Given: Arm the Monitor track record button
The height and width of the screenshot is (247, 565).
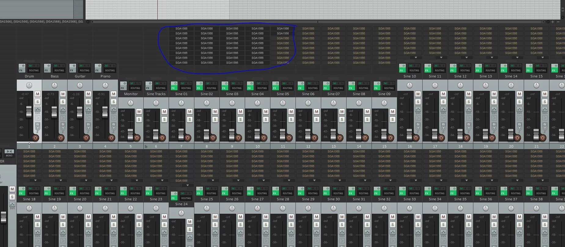Looking at the screenshot, I should (137, 138).
